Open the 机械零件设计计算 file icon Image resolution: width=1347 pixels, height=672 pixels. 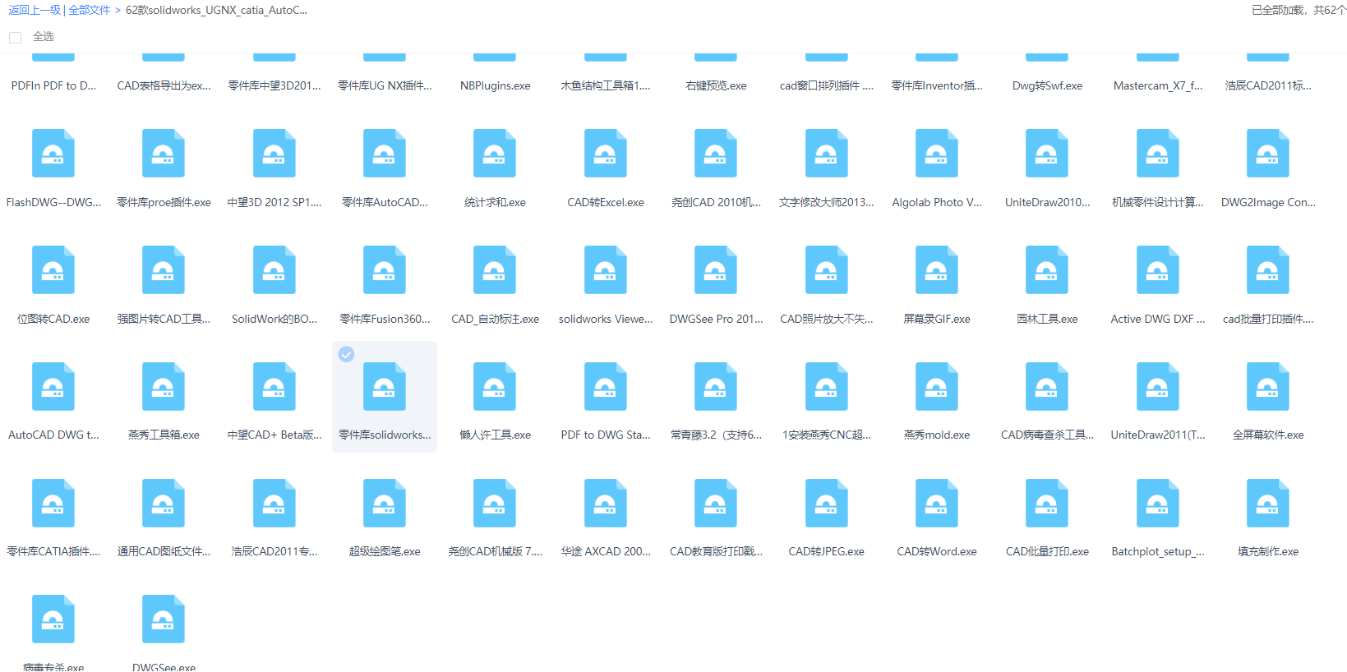pyautogui.click(x=1158, y=153)
